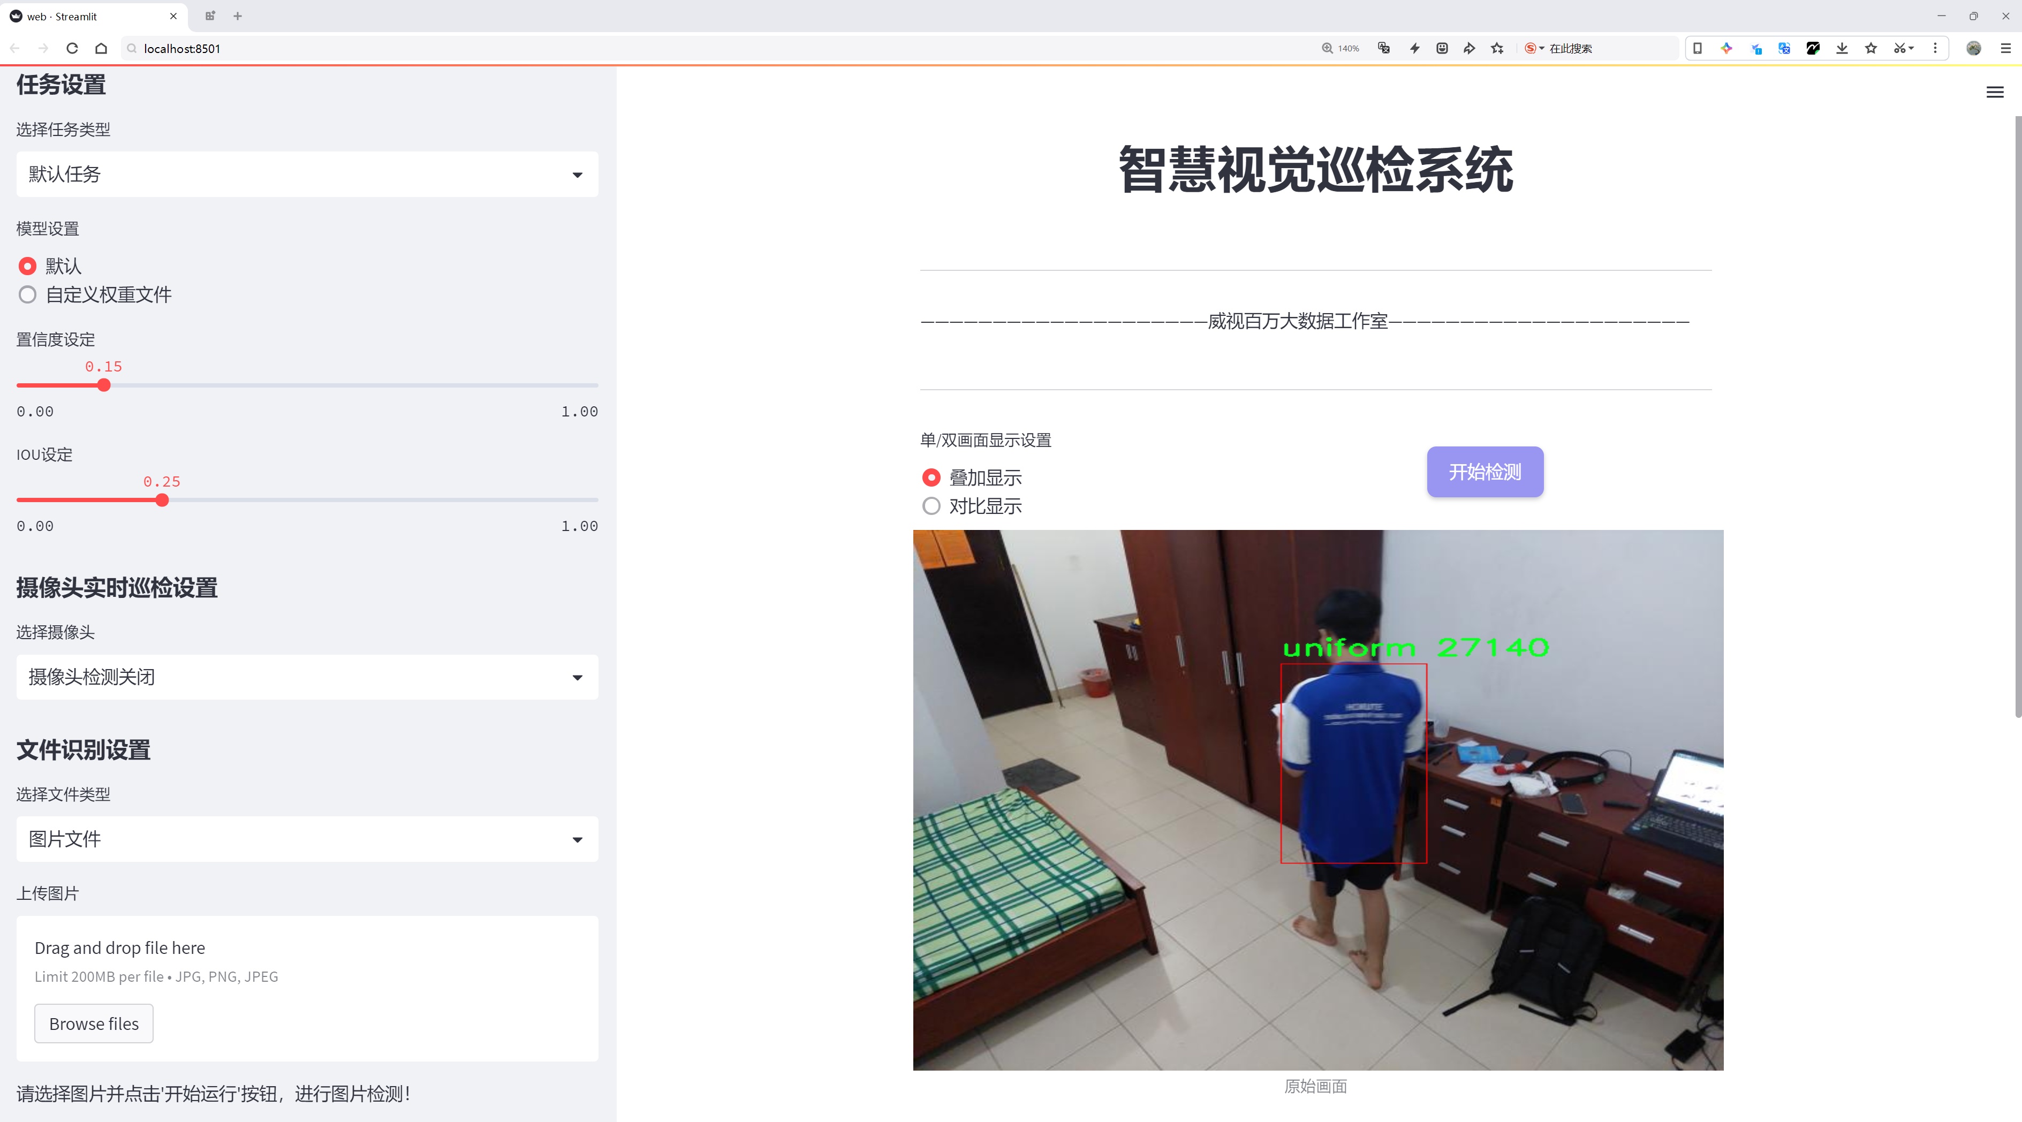Close the web · Streamlit tab
The height and width of the screenshot is (1122, 2022).
pyautogui.click(x=173, y=16)
